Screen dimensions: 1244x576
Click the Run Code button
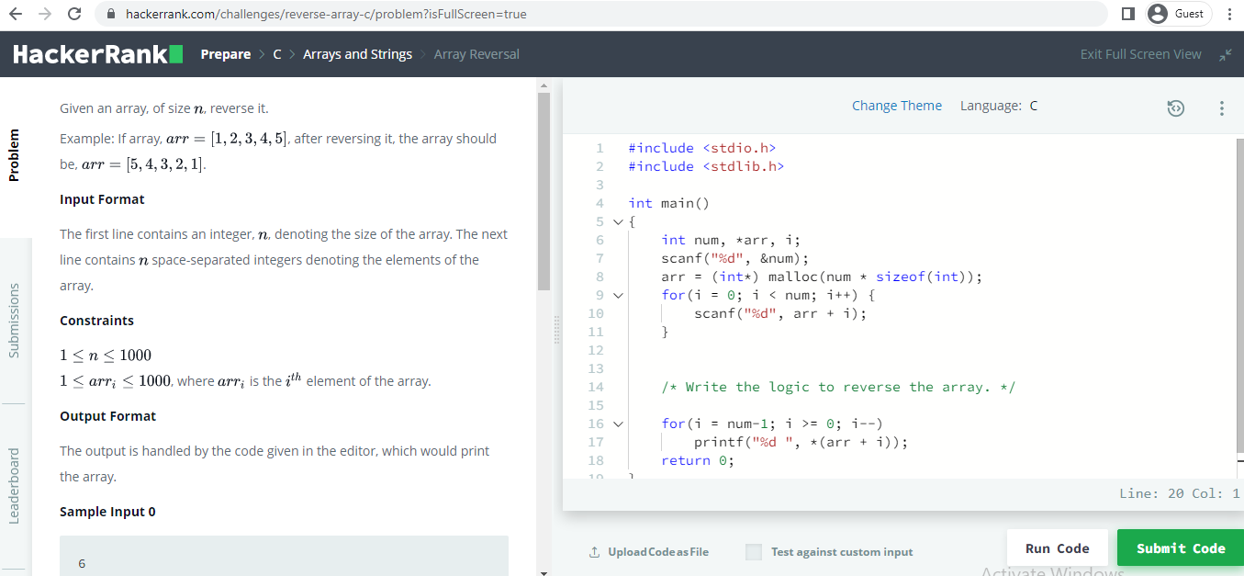(x=1057, y=548)
